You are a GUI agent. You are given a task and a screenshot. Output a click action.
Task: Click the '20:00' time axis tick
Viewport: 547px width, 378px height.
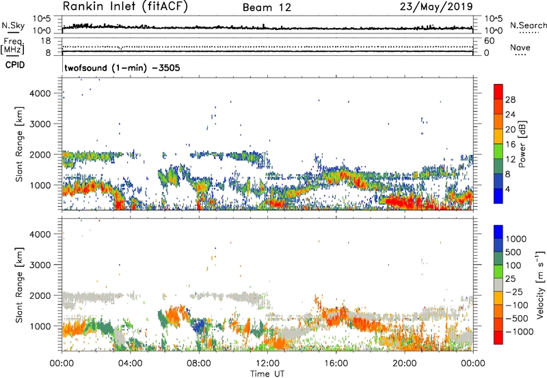[x=404, y=363]
